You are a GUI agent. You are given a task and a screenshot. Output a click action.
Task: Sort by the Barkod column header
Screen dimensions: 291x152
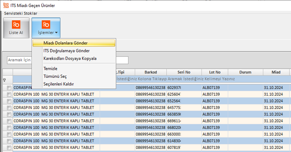point(151,72)
